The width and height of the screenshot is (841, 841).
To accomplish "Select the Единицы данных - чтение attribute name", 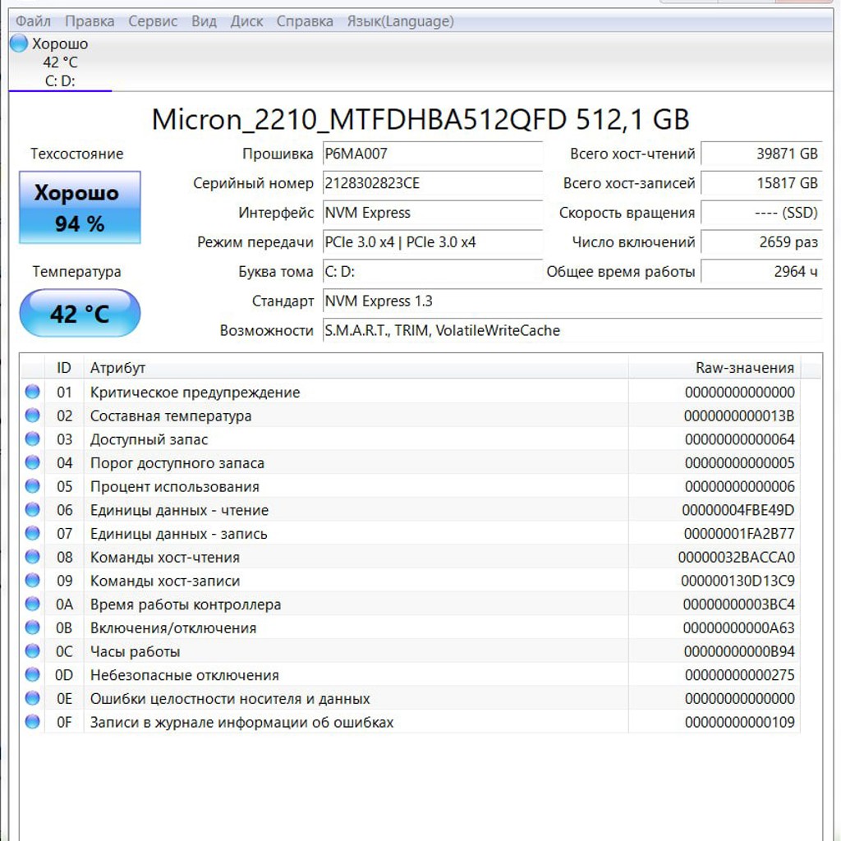I will coord(179,511).
